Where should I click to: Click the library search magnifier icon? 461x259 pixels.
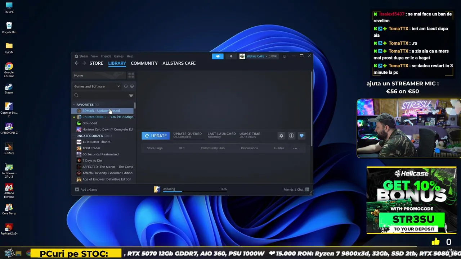point(76,95)
